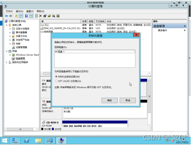
Task: Click the Forward arrow in the toolbar
Action: [11, 16]
